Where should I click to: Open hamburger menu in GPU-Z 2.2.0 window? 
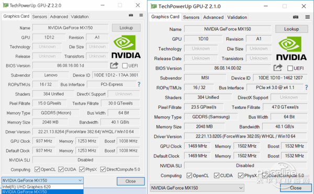[x=141, y=15]
